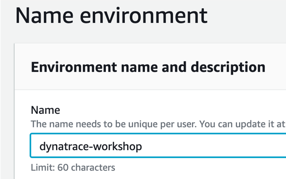Click the You can update it at text
Image resolution: width=286 pixels, height=179 pixels.
(x=242, y=124)
